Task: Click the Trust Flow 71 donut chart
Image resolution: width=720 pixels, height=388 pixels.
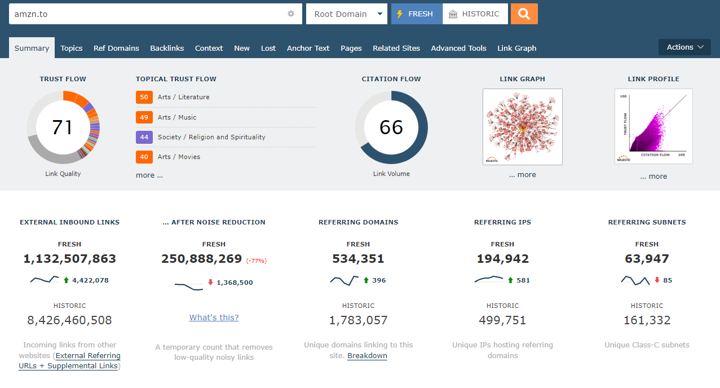Action: (63, 127)
